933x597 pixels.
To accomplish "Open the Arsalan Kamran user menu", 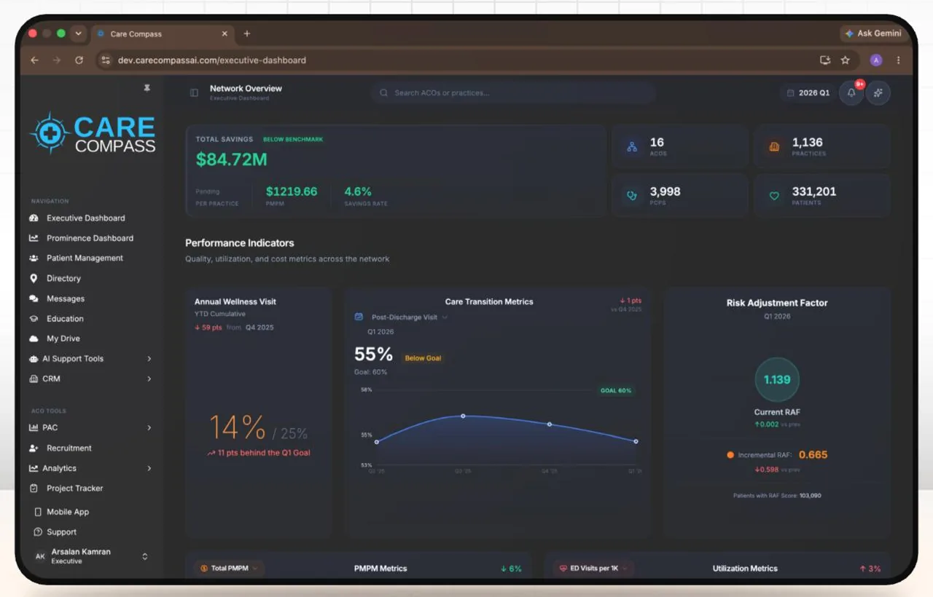I will [x=90, y=556].
